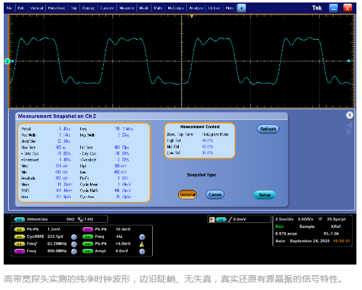Click the 25.0ps/pt resolution readout
362x290 pixels.
336,219
